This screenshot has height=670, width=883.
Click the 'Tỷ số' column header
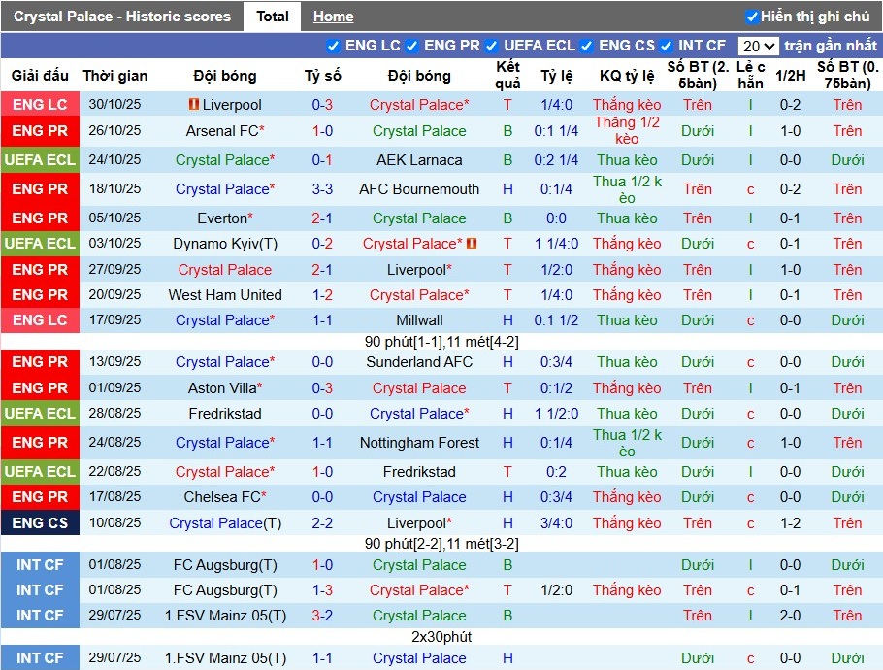pyautogui.click(x=322, y=76)
